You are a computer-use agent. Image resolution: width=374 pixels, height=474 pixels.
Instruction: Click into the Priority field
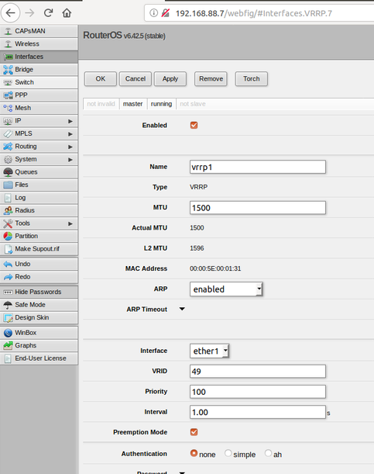click(x=258, y=392)
